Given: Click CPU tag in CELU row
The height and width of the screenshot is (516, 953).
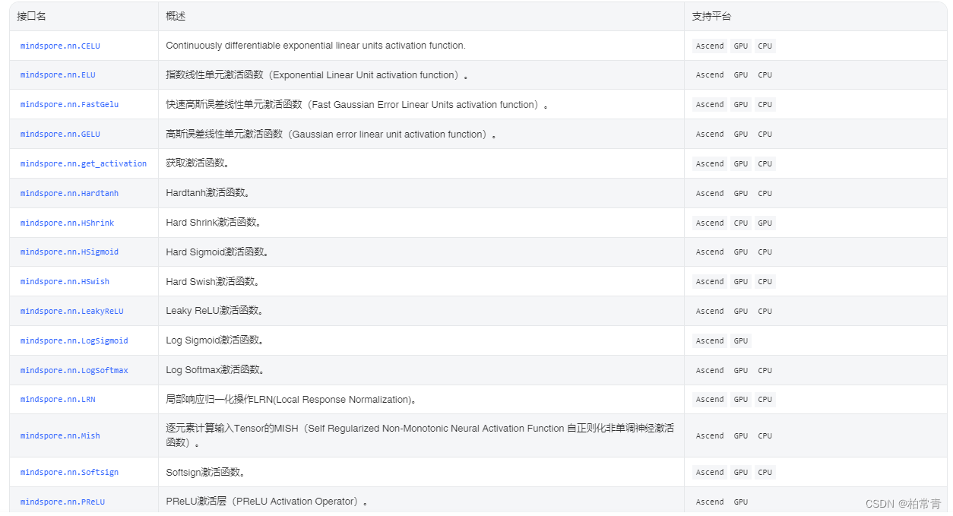Looking at the screenshot, I should point(765,46).
